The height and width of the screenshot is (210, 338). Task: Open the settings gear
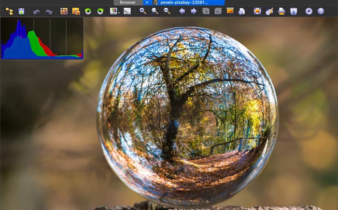(x=309, y=11)
